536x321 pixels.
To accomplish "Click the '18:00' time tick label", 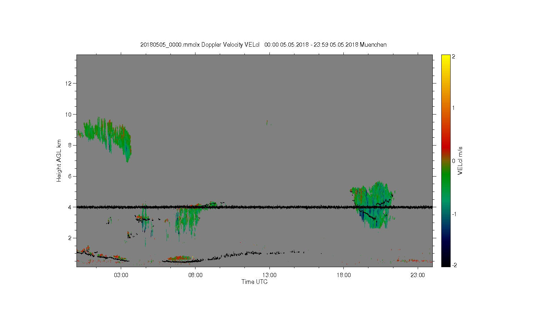I will coord(343,275).
